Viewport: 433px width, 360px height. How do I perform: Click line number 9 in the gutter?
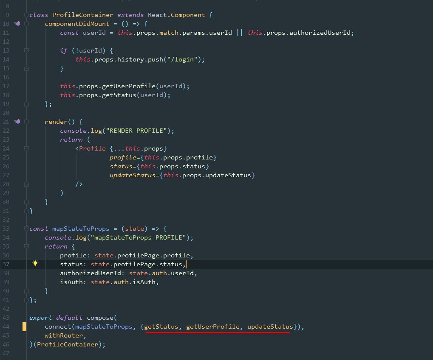[8, 15]
